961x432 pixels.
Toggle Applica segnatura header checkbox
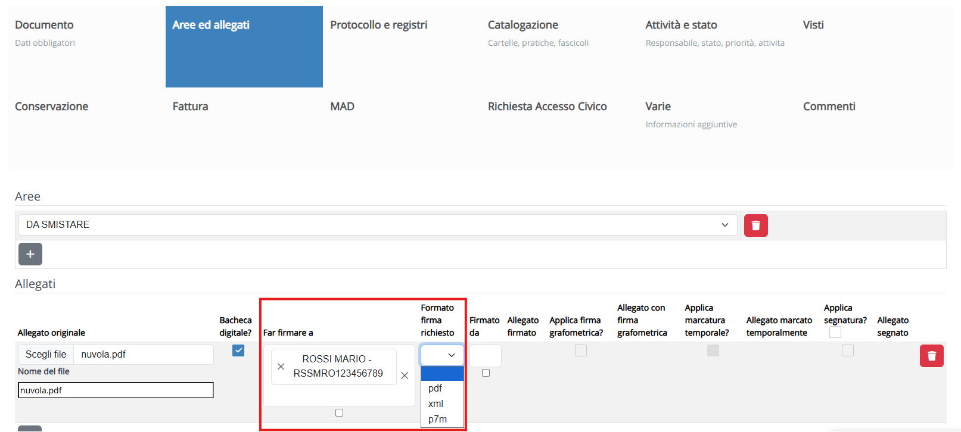[x=835, y=332]
